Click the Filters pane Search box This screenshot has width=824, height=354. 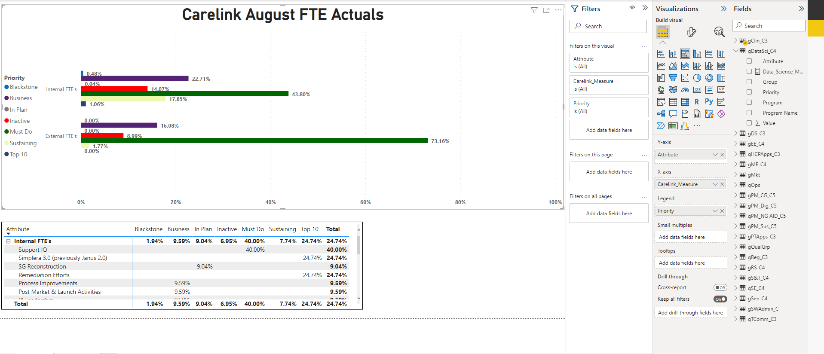click(x=608, y=26)
